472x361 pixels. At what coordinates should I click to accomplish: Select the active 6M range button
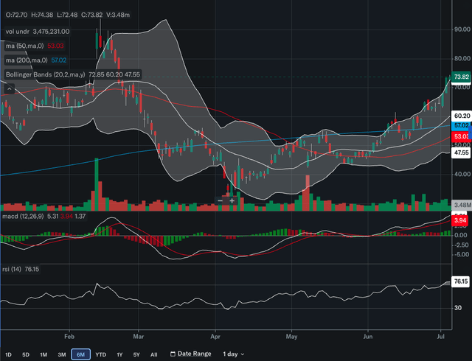point(81,354)
